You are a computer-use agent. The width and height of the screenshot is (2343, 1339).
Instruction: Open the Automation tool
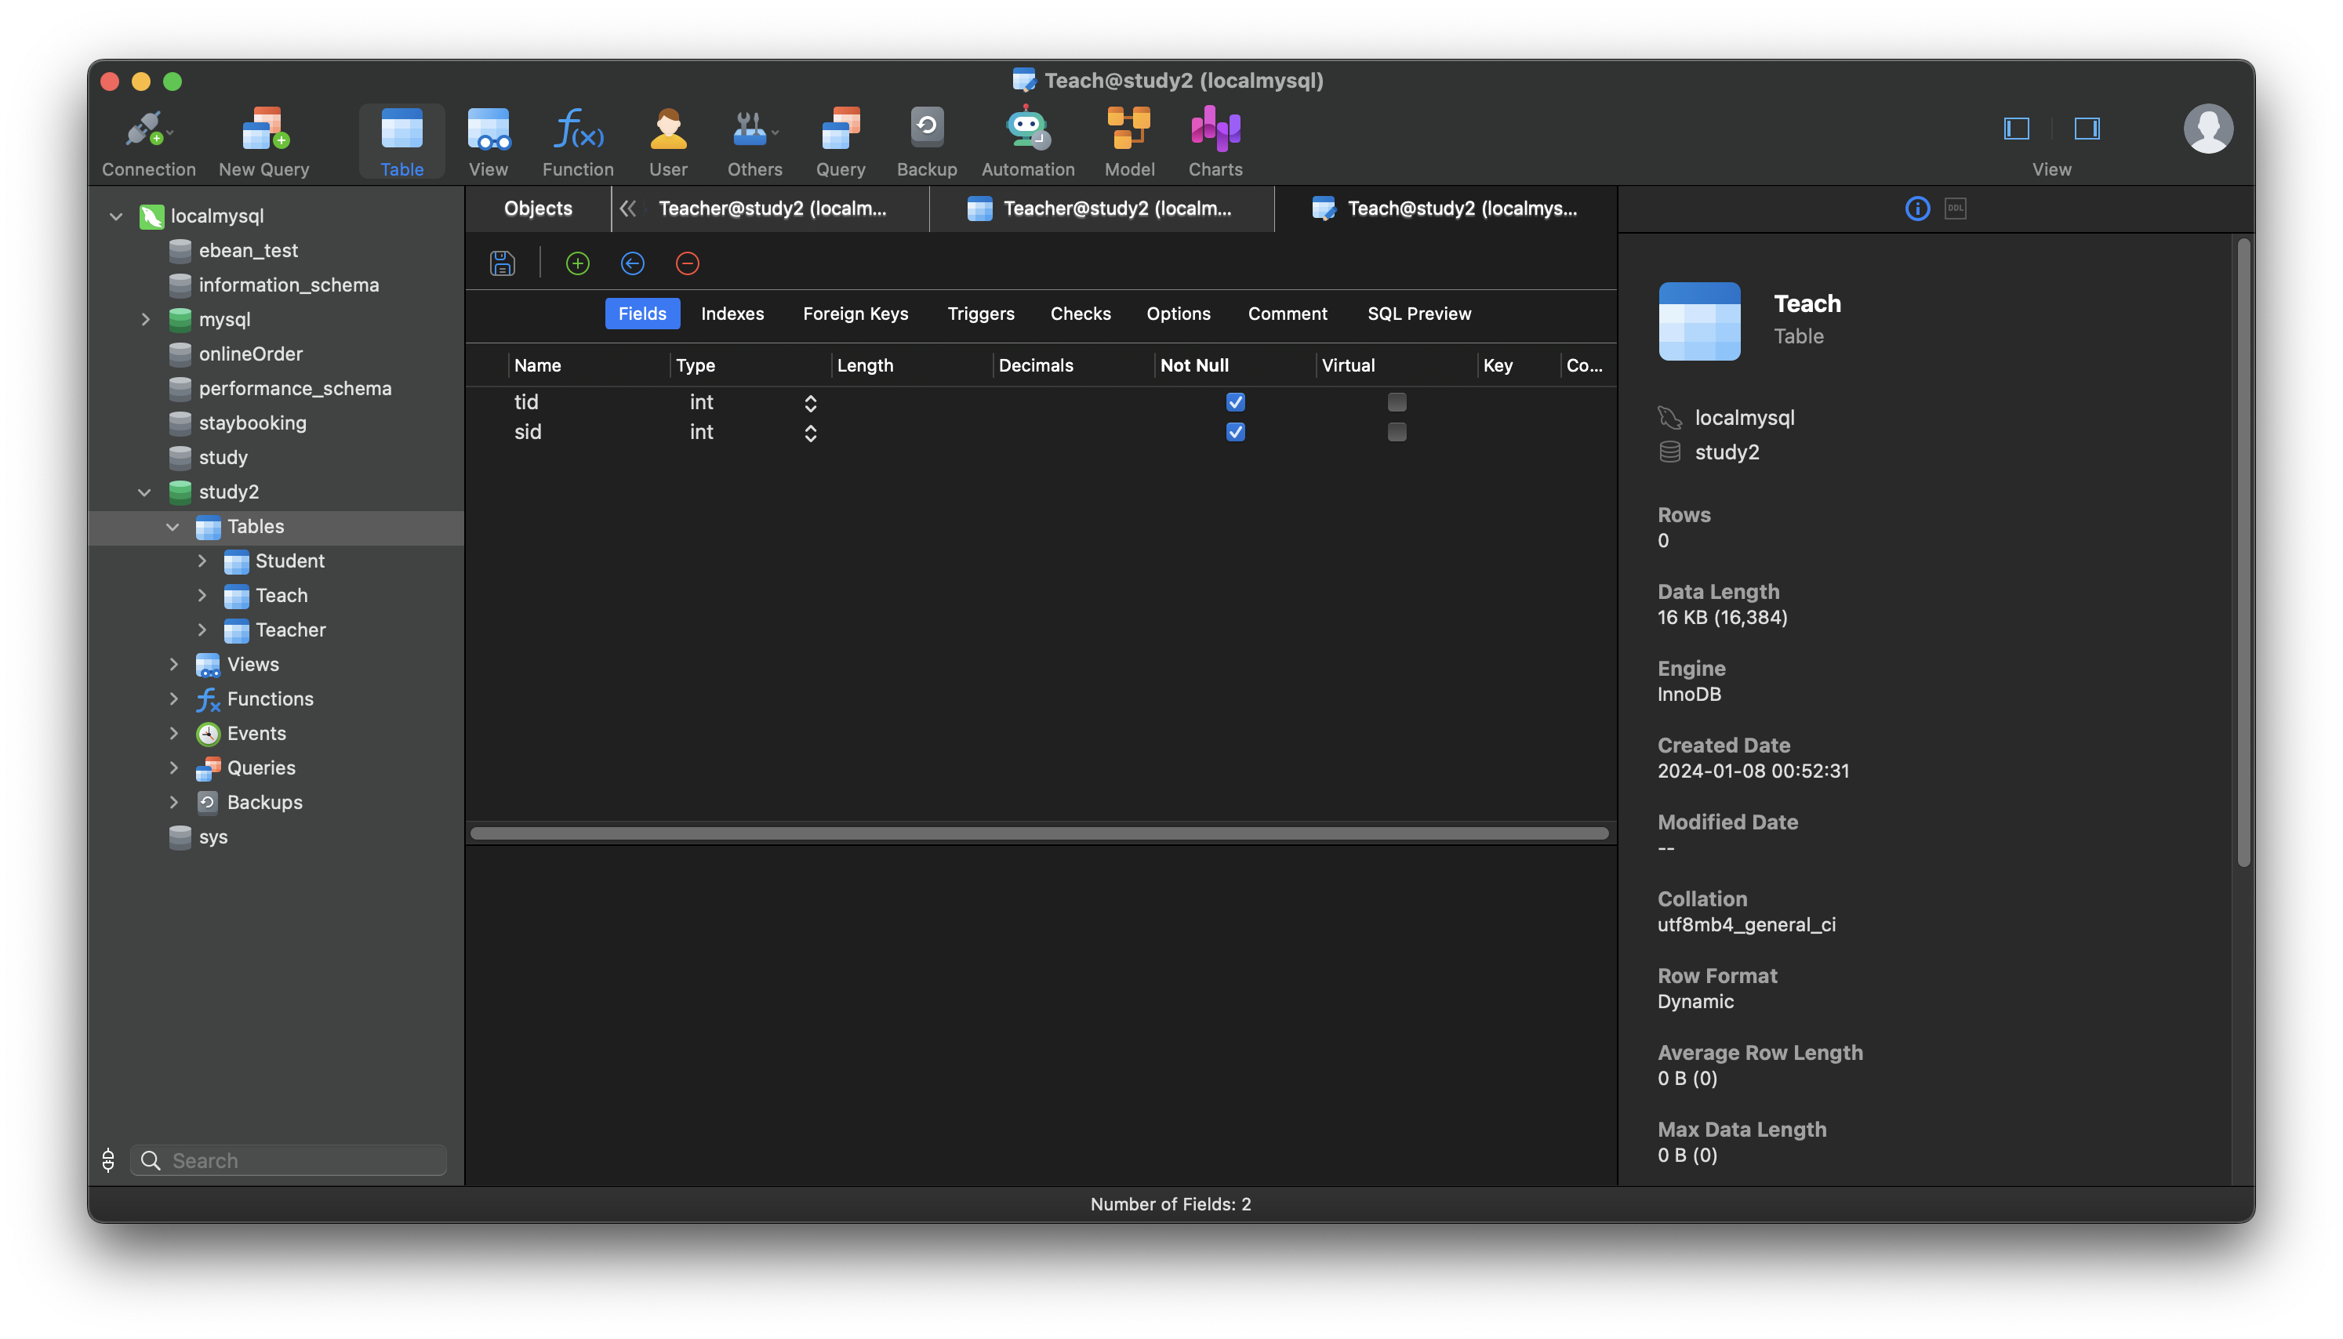pos(1027,140)
